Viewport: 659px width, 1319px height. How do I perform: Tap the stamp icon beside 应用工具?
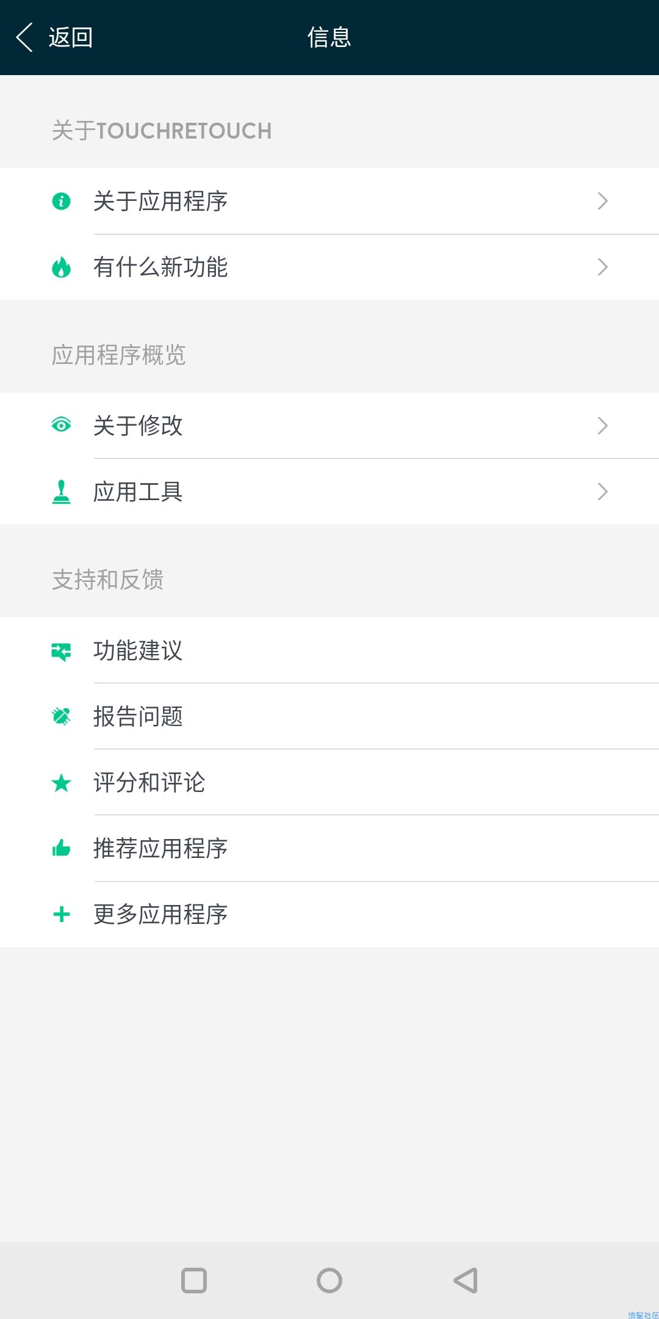[61, 492]
